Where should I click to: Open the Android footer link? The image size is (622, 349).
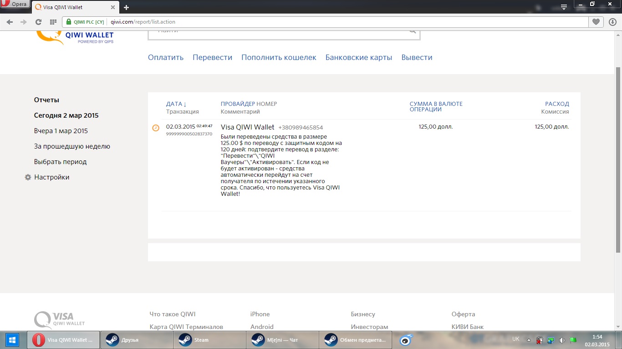pos(262,327)
